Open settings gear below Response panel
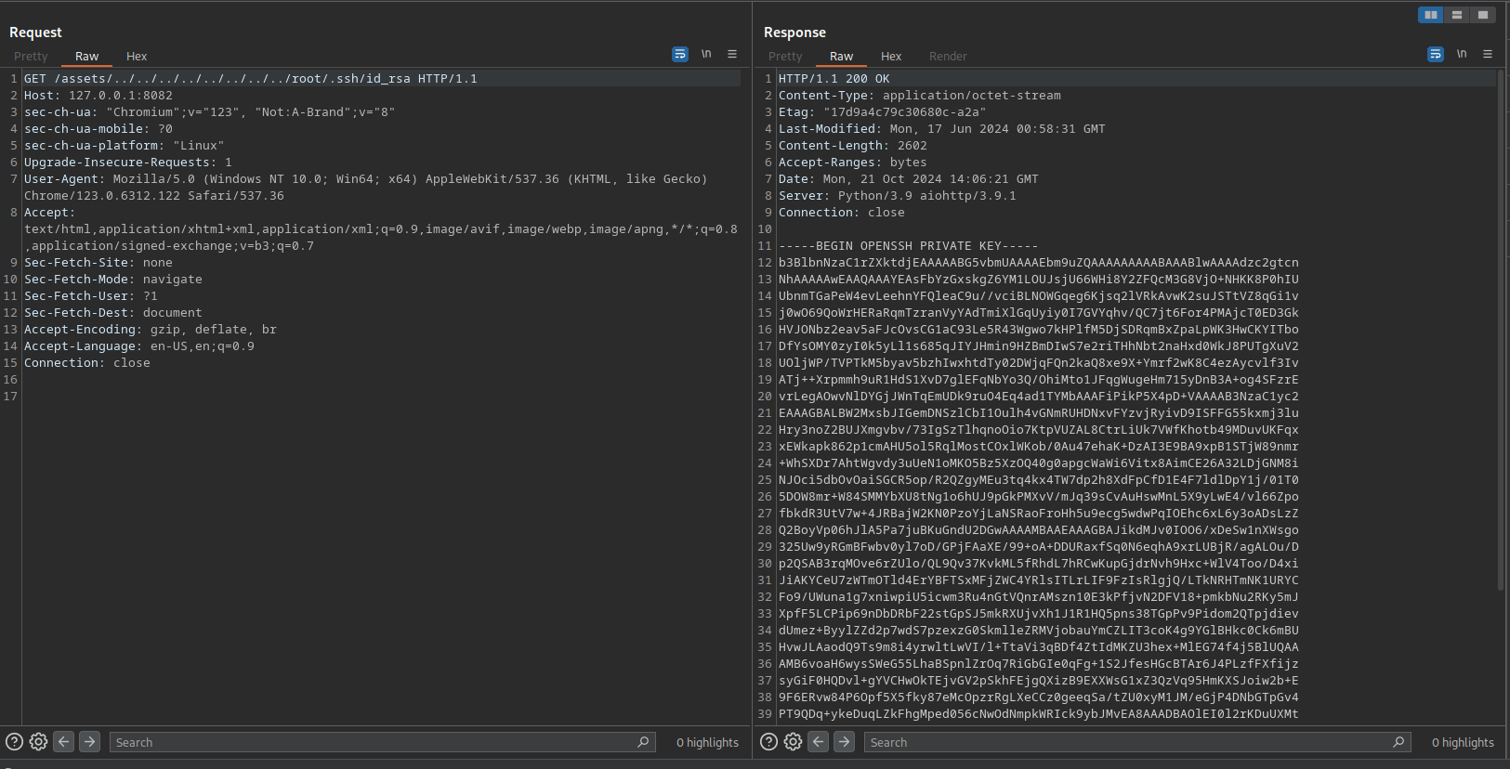1510x769 pixels. [793, 741]
